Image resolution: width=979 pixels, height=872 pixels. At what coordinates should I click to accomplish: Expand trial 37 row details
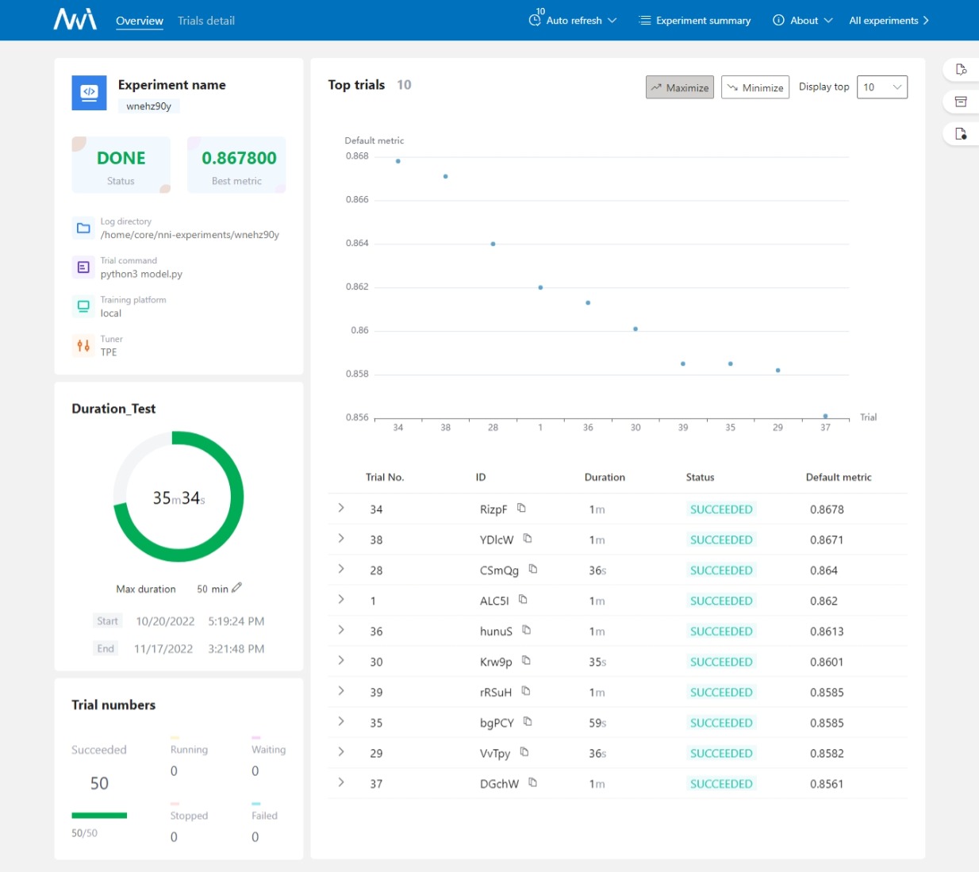click(341, 783)
